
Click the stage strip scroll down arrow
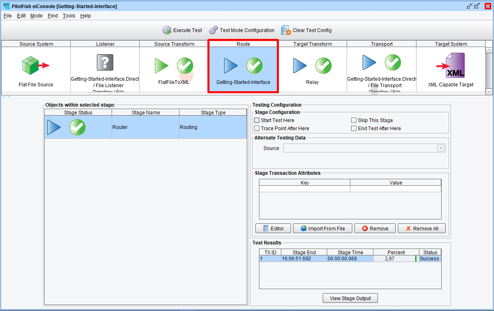click(x=489, y=92)
